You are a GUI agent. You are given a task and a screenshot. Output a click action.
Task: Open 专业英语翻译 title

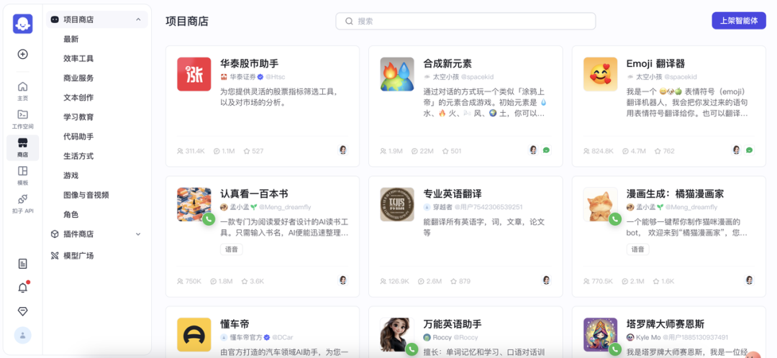pos(453,193)
